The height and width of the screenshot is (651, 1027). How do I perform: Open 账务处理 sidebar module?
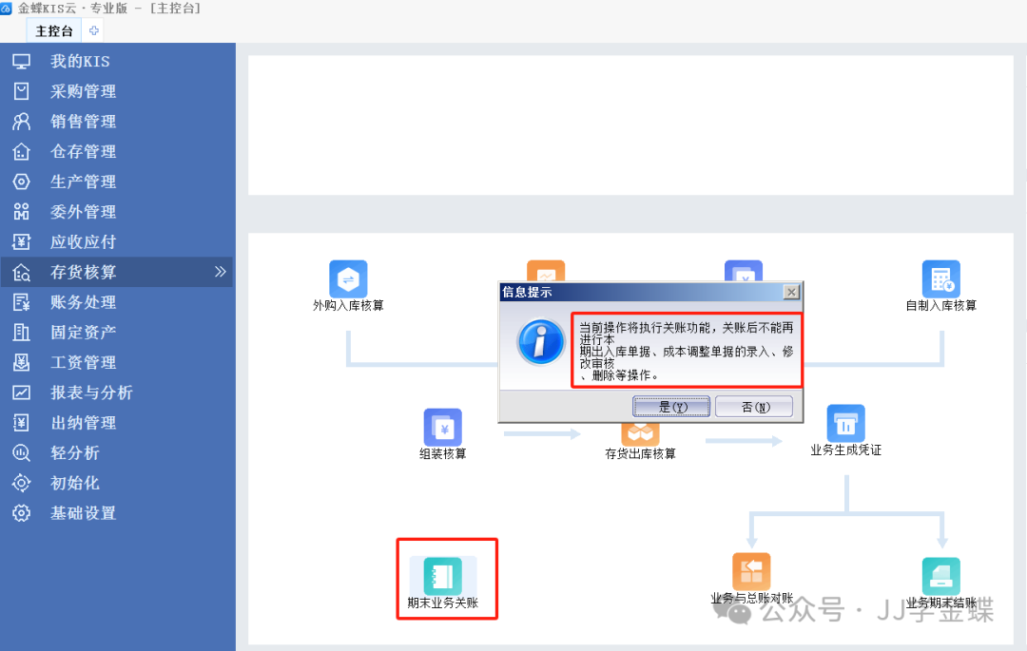pyautogui.click(x=83, y=302)
